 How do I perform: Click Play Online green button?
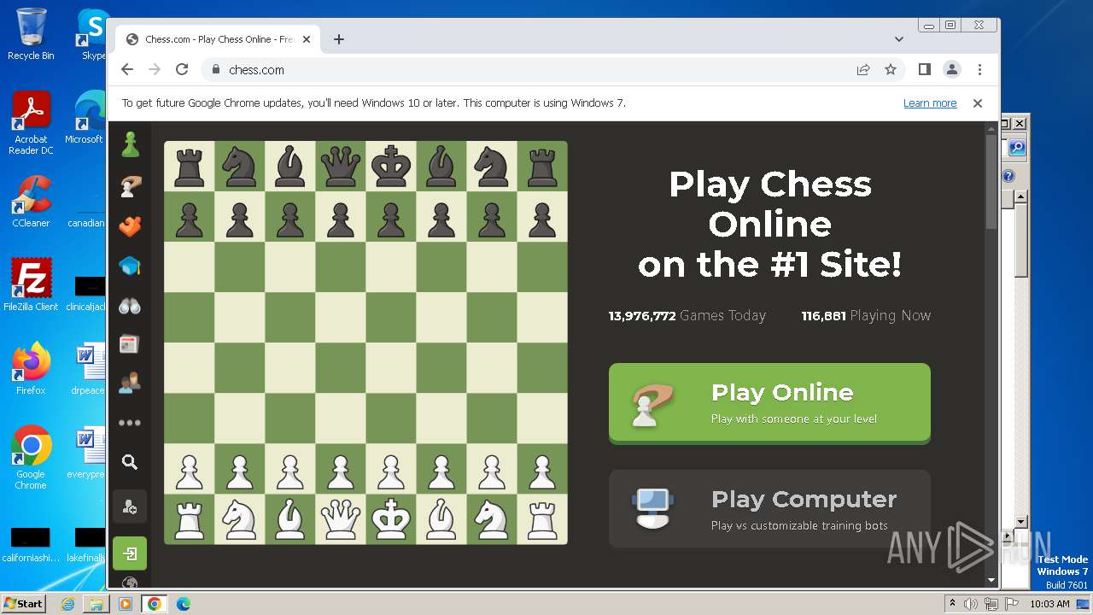tap(769, 403)
